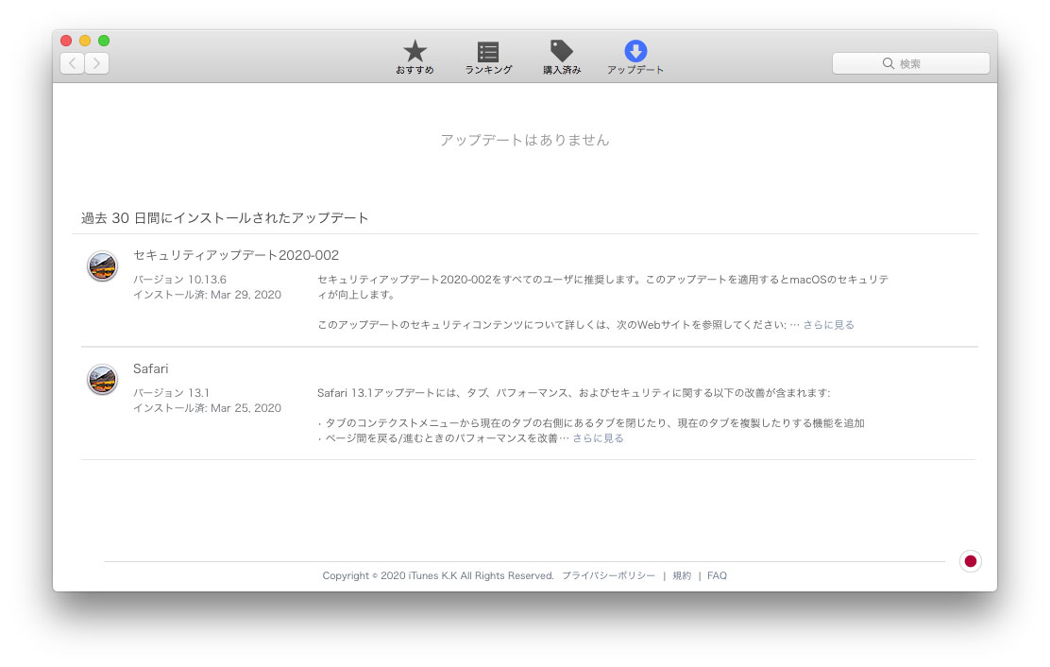The height and width of the screenshot is (667, 1050).
Task: Go forward with the right arrow button
Action: 97,63
